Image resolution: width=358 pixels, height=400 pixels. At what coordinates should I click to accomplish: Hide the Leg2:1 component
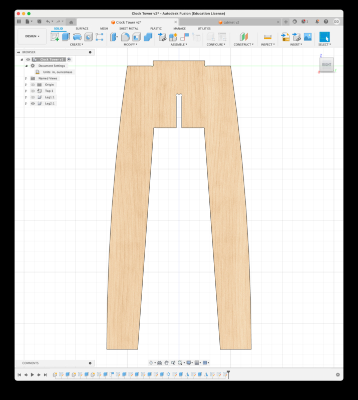(33, 103)
